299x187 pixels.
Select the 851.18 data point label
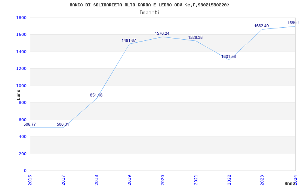[x=96, y=95]
